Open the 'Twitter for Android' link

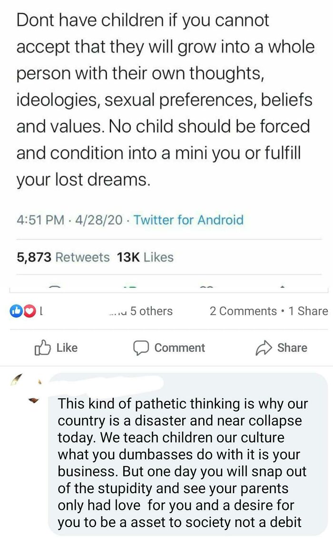[188, 220]
